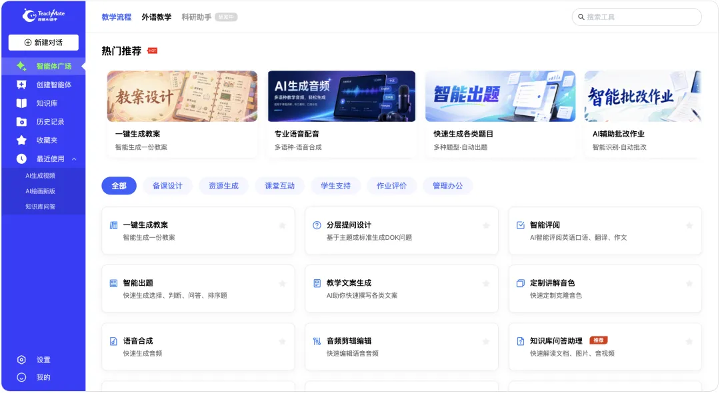Open the 教案设计 banner card

pyautogui.click(x=182, y=97)
